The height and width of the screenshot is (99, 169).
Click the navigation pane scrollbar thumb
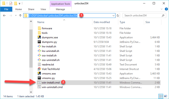pos(31,48)
